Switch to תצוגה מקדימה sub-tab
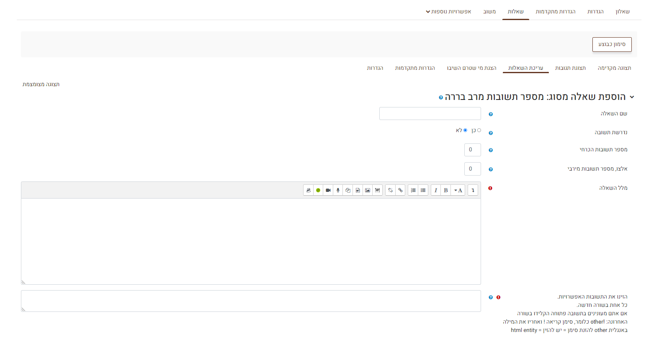The height and width of the screenshot is (342, 646). [614, 68]
